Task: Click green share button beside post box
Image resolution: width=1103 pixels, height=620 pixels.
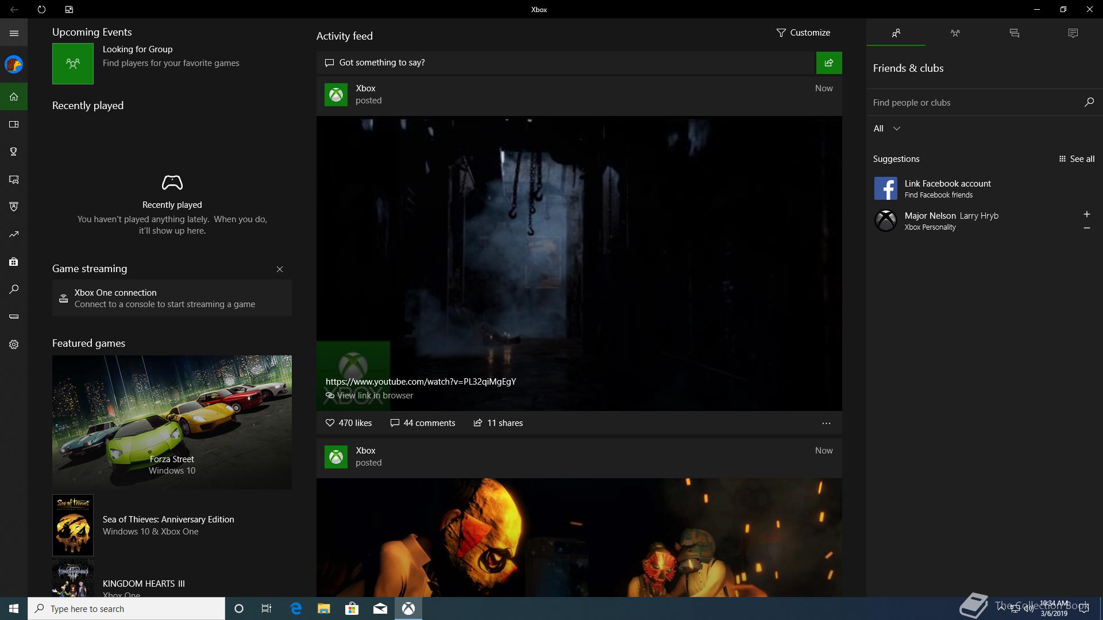Action: 829,63
